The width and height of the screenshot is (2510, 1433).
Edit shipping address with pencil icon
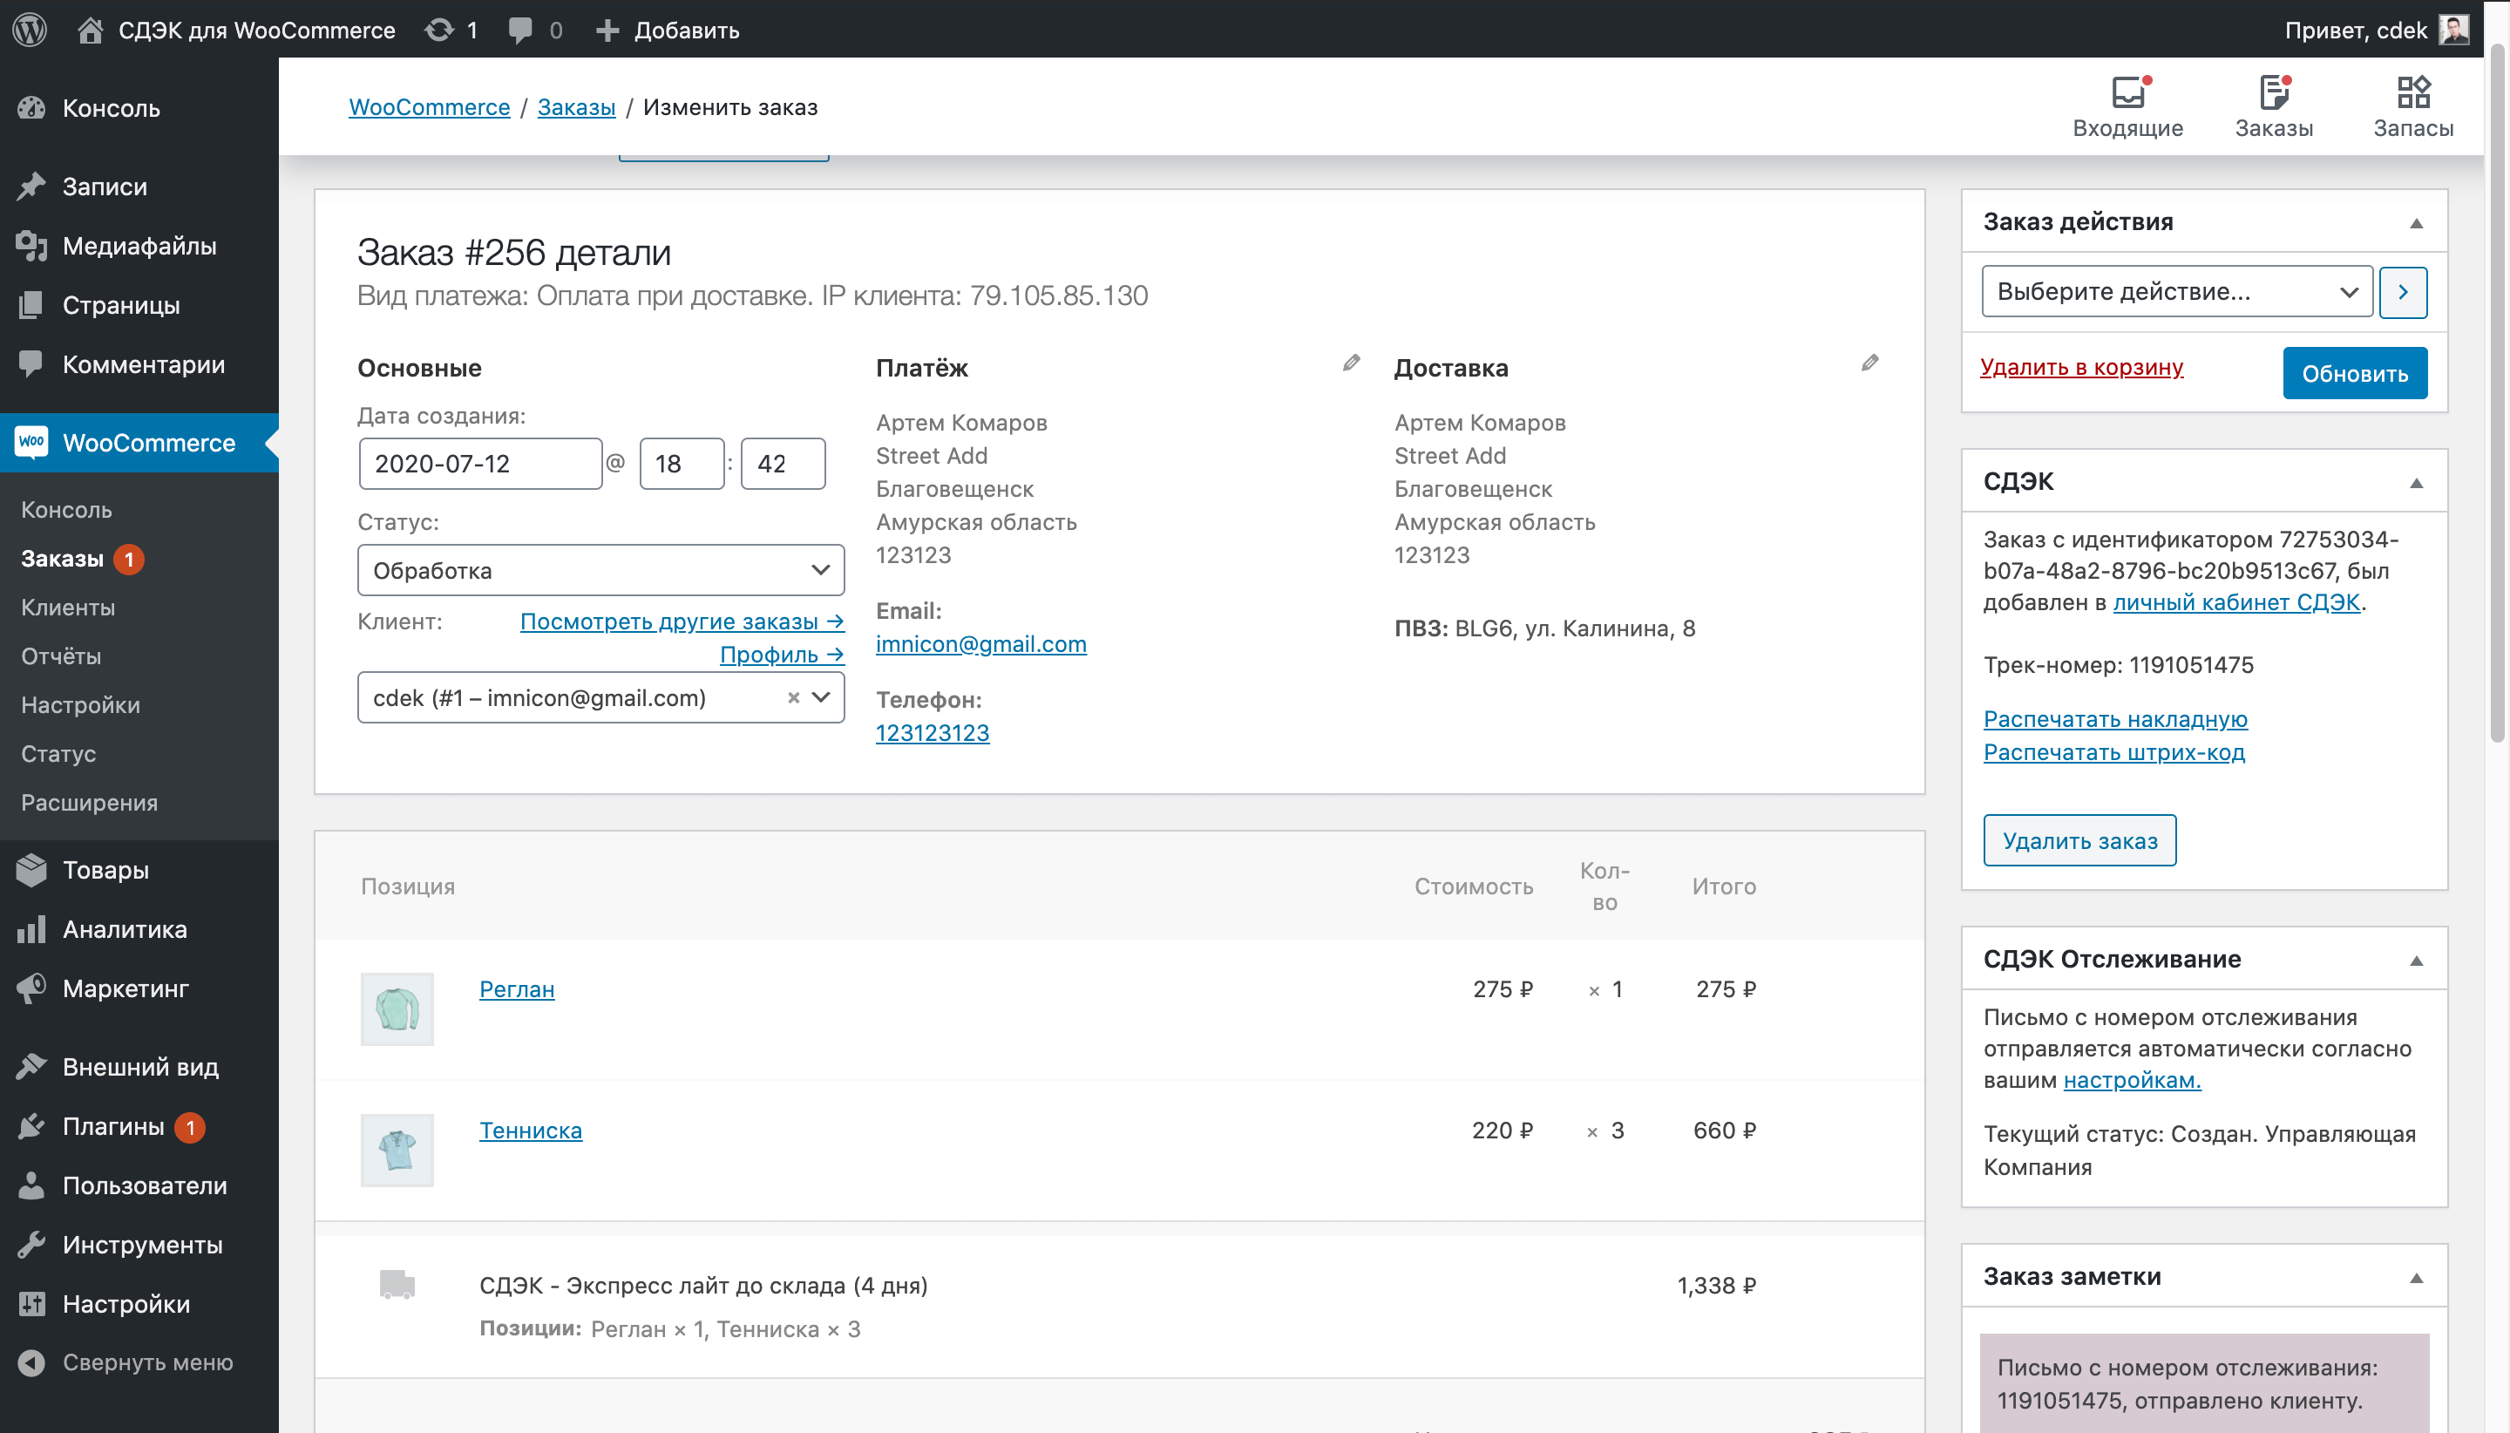[1869, 363]
